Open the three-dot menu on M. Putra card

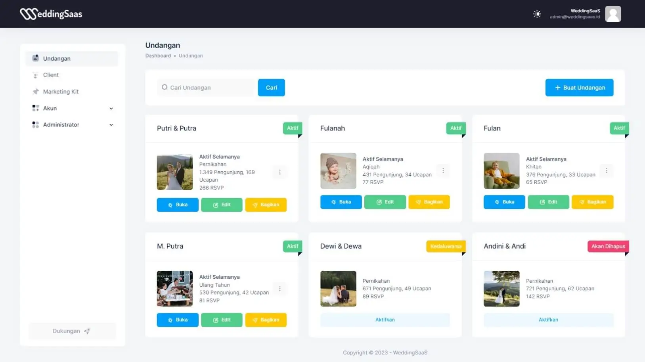tap(280, 289)
